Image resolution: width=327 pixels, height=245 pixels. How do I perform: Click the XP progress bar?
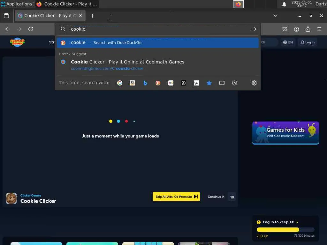[x=285, y=230]
